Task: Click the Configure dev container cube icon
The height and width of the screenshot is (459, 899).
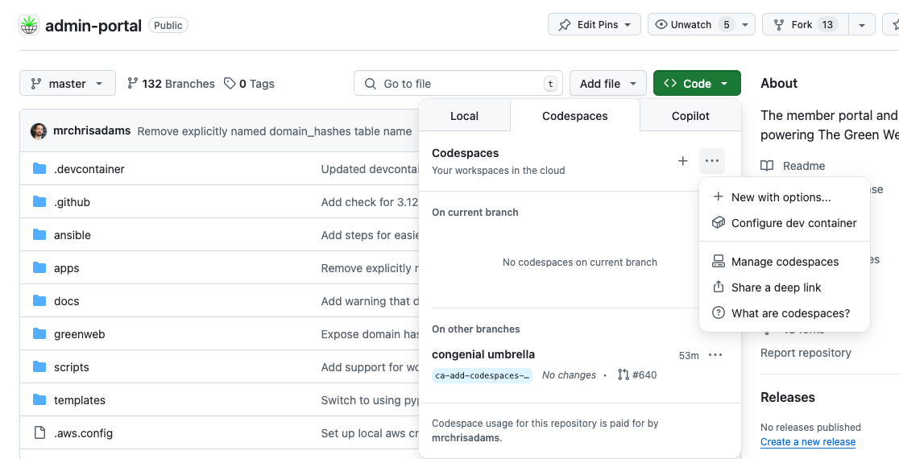Action: (x=719, y=223)
